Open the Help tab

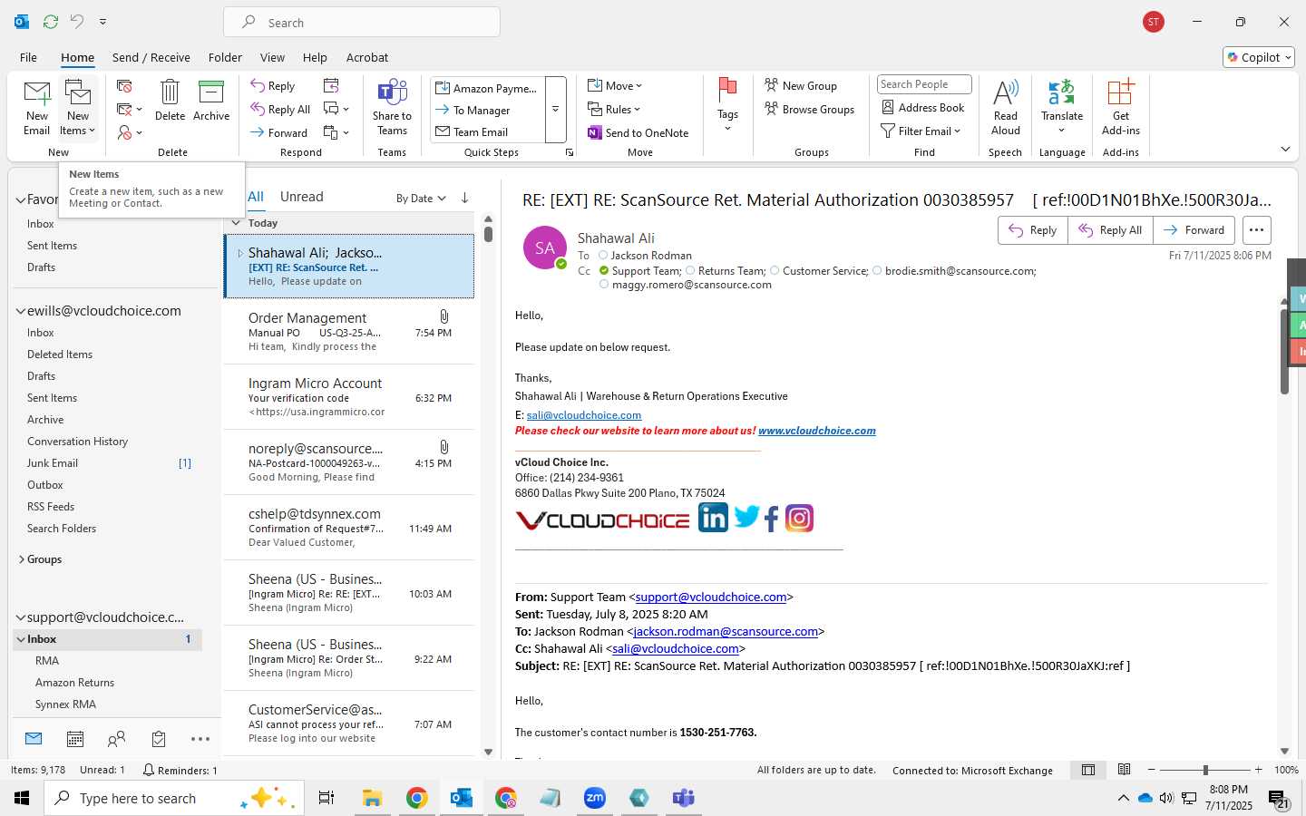(315, 57)
